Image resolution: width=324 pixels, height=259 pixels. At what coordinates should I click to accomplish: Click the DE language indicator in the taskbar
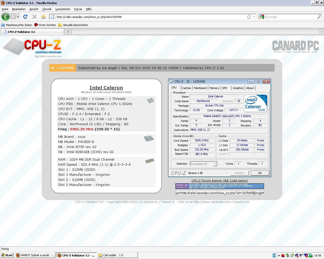coord(274,255)
